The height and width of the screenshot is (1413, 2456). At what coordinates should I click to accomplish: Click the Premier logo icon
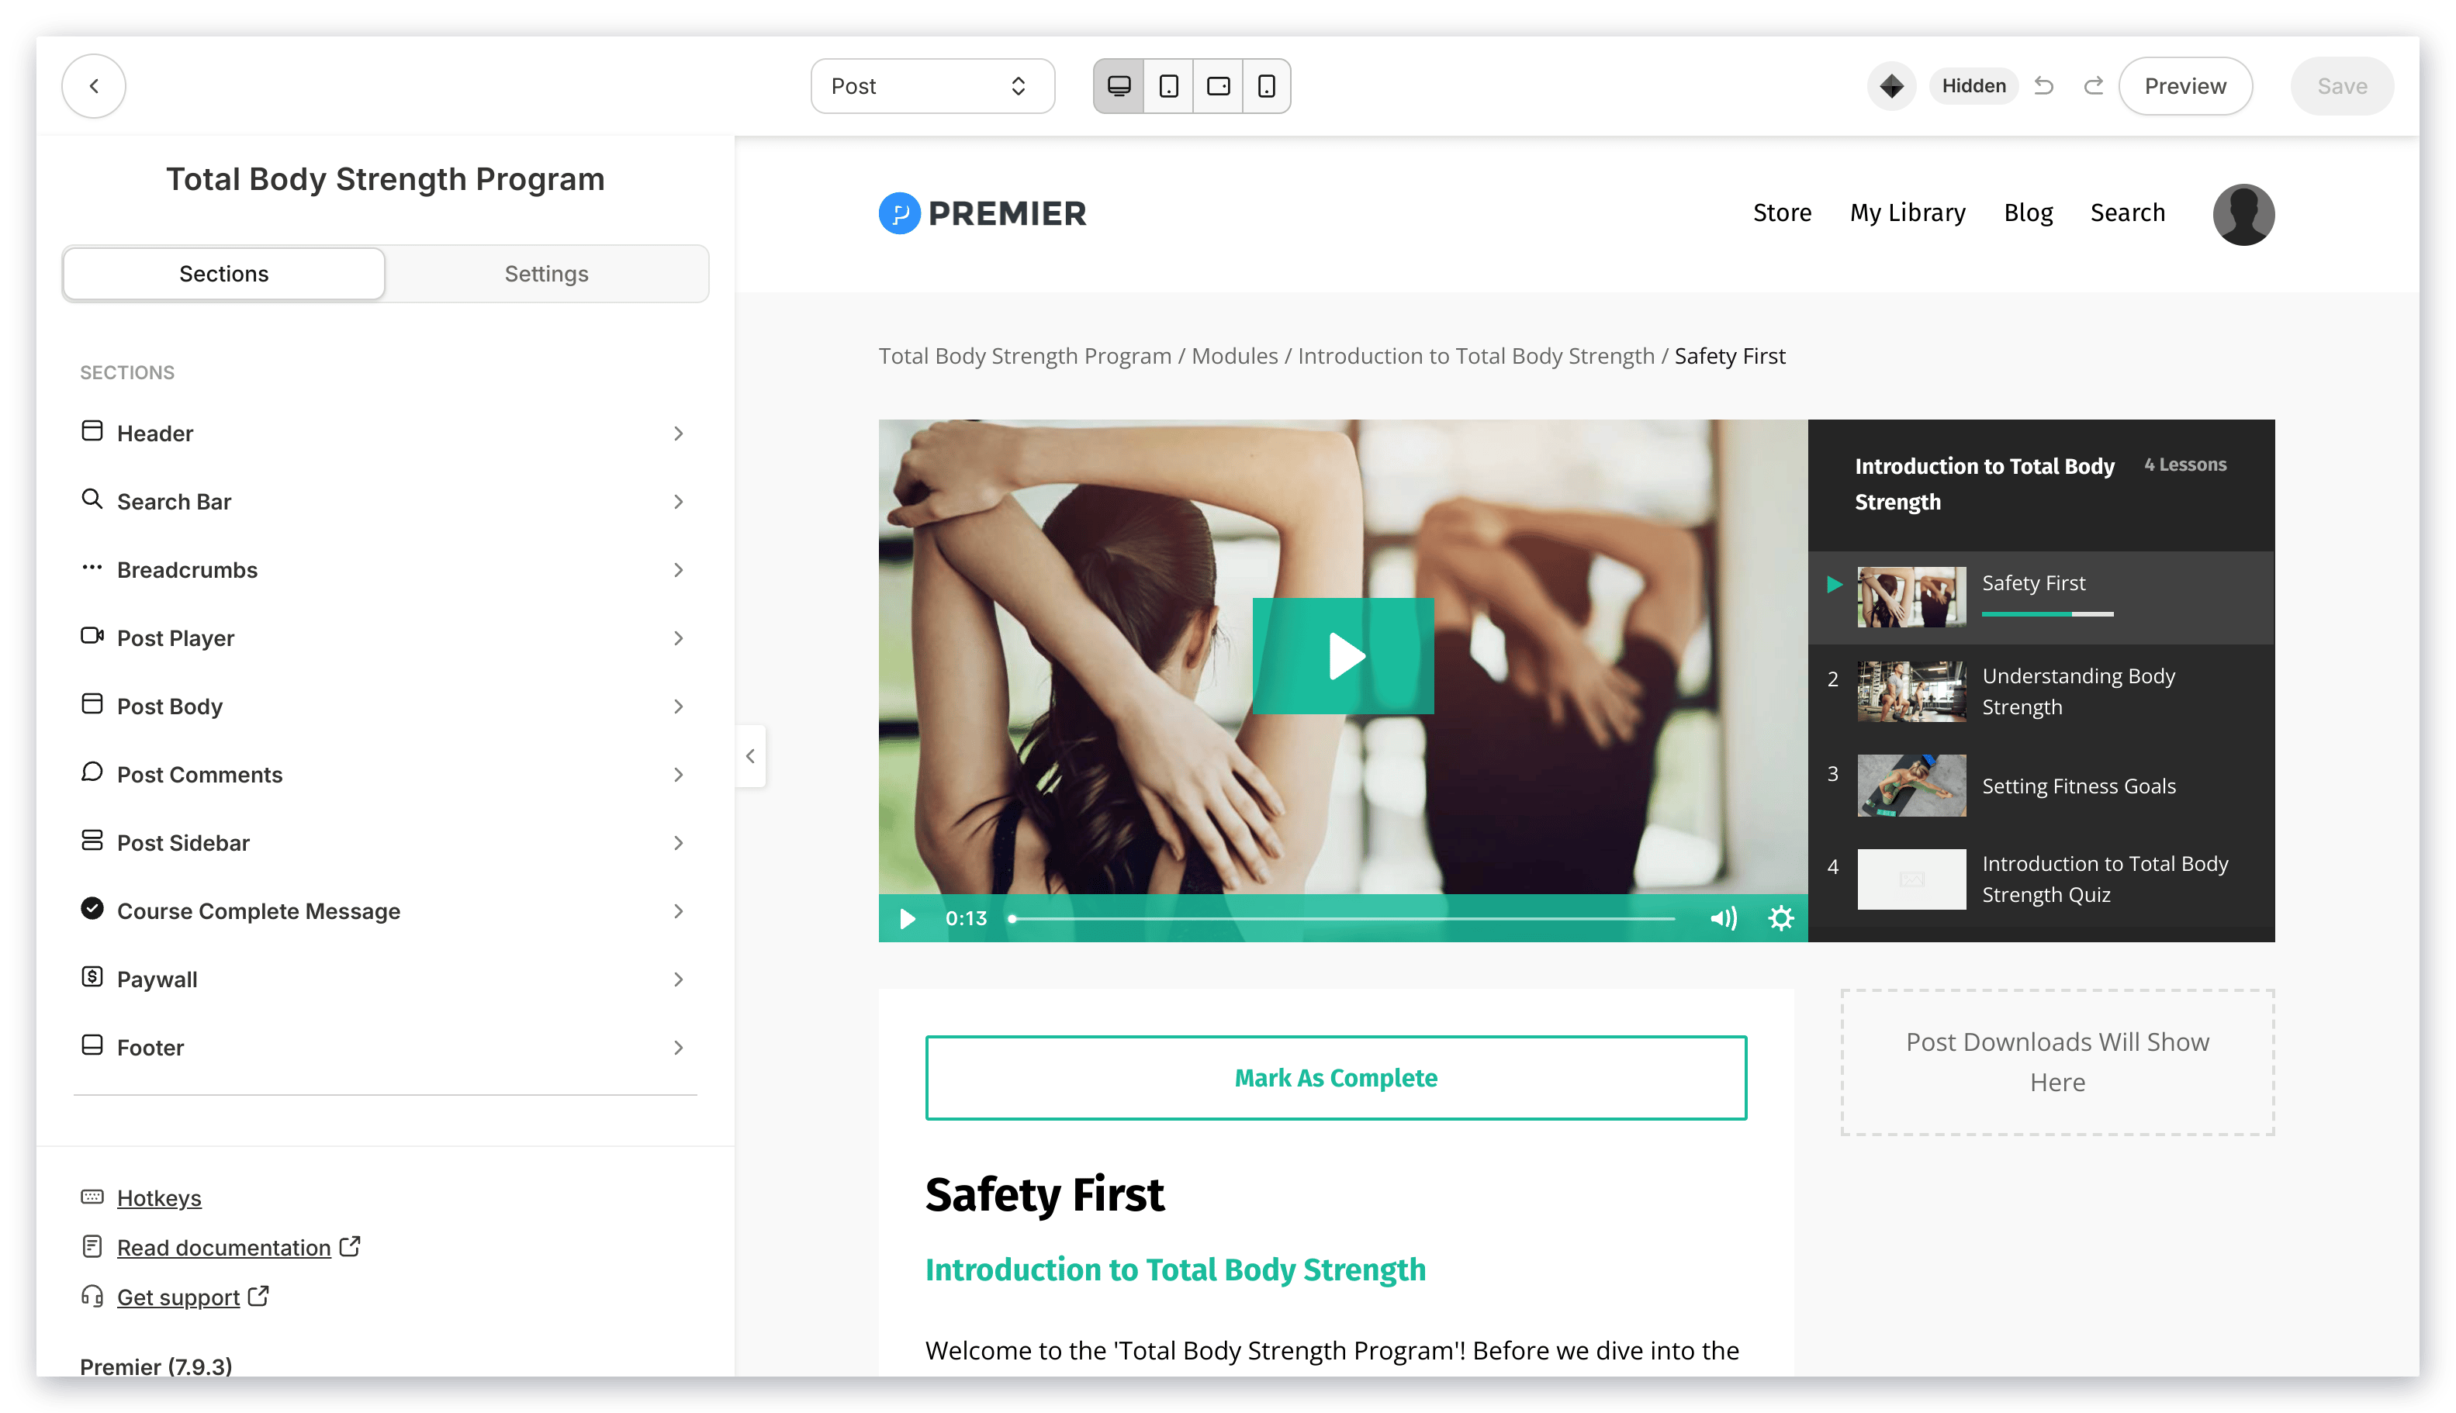coord(899,212)
